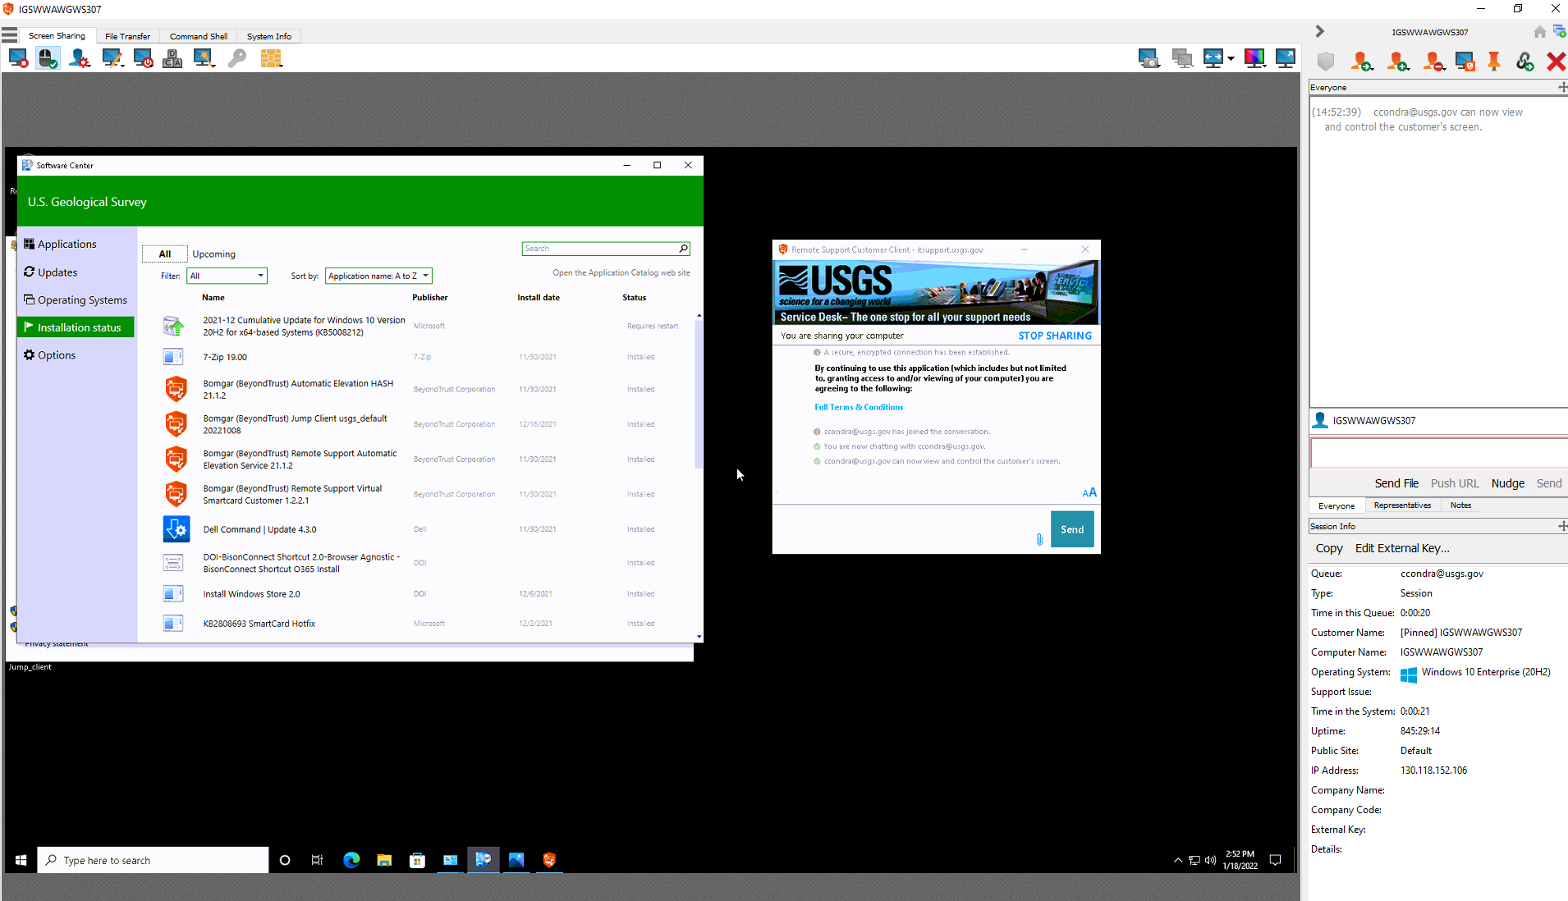1568x901 pixels.
Task: Click the Send button in customer client
Action: point(1072,529)
